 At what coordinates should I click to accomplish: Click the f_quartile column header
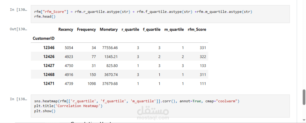[x=152, y=30]
